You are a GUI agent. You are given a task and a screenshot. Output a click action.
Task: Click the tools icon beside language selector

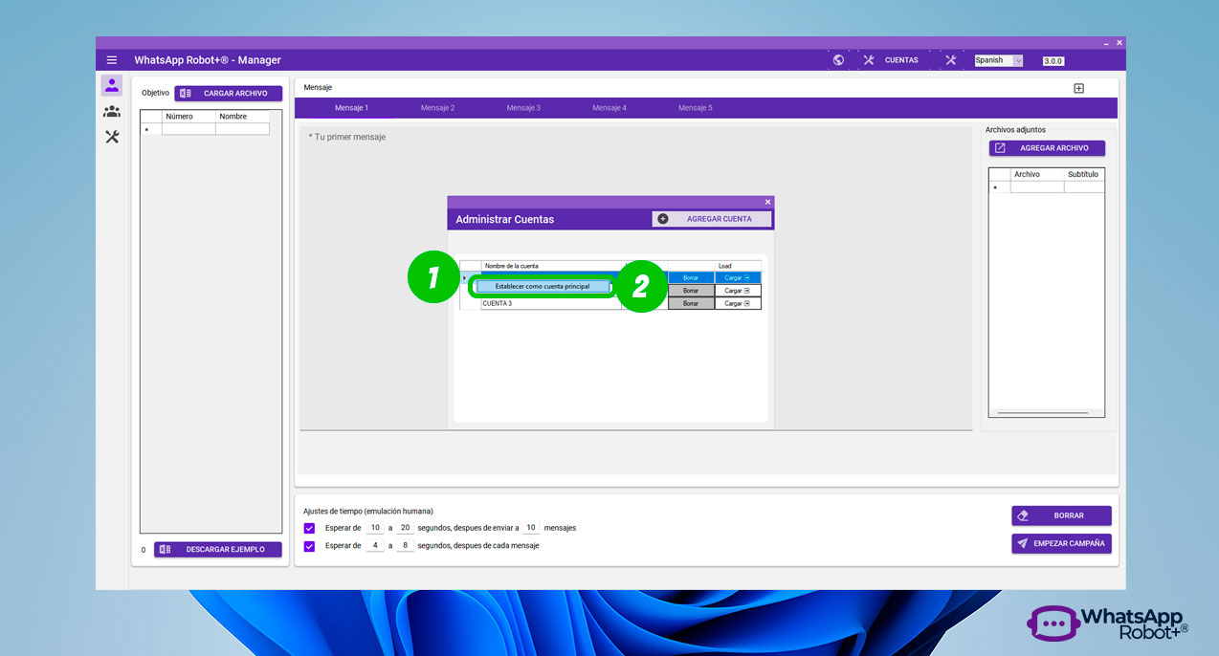click(950, 60)
